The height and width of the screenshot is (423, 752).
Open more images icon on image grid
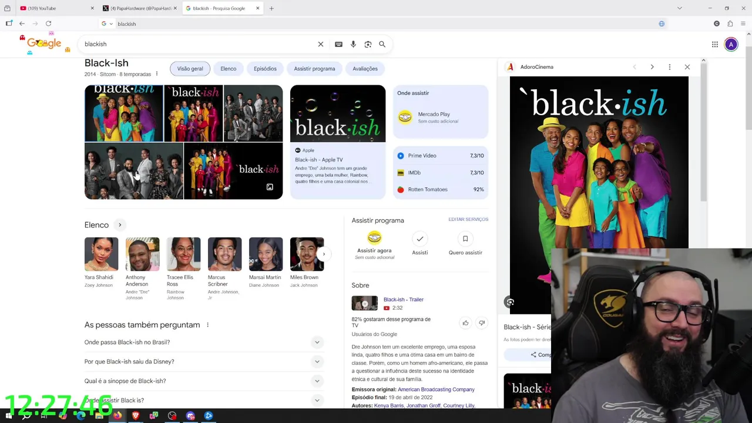270,187
